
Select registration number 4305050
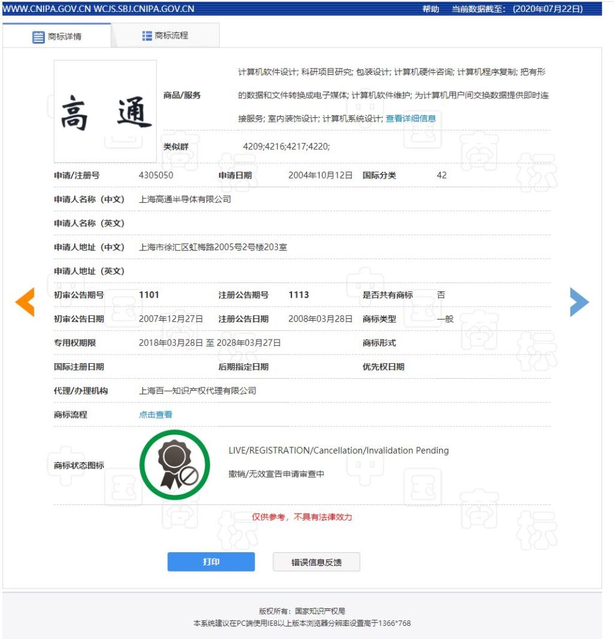pos(156,175)
